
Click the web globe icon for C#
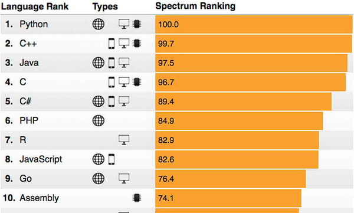pyautogui.click(x=99, y=101)
